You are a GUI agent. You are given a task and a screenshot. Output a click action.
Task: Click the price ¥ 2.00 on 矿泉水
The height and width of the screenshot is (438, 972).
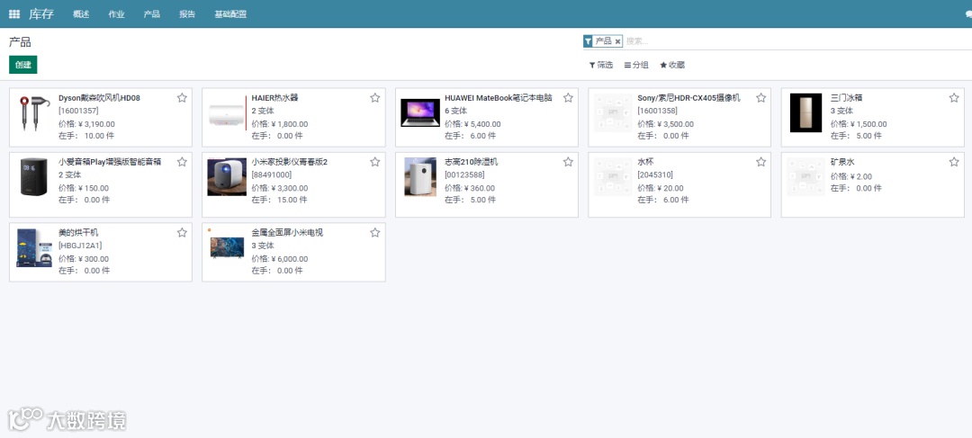tap(861, 176)
